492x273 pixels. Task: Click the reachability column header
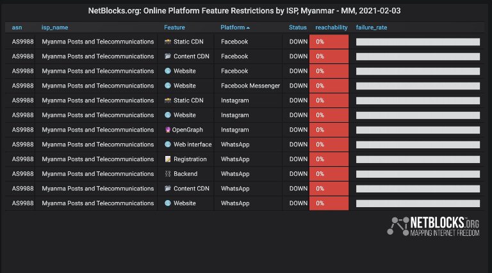click(331, 27)
